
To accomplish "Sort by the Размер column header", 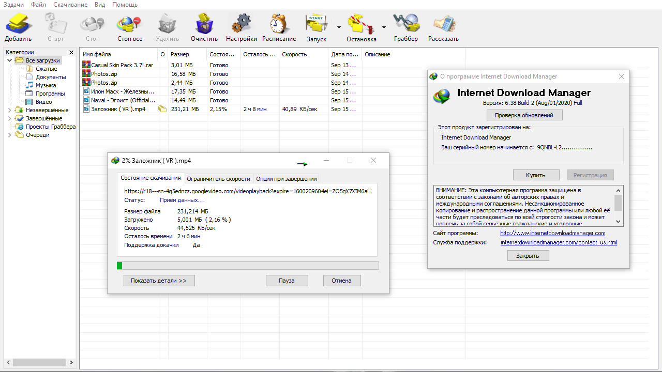I will click(187, 54).
